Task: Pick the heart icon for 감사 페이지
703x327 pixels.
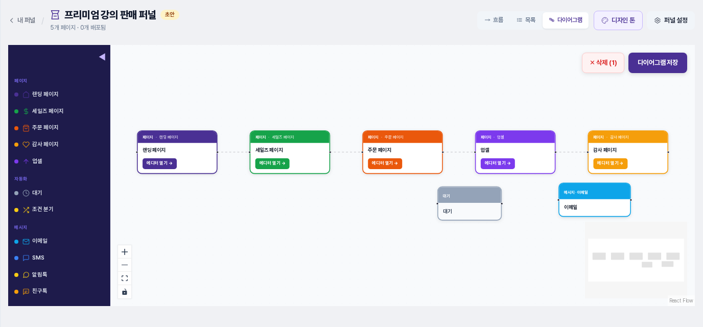Action: 26,145
